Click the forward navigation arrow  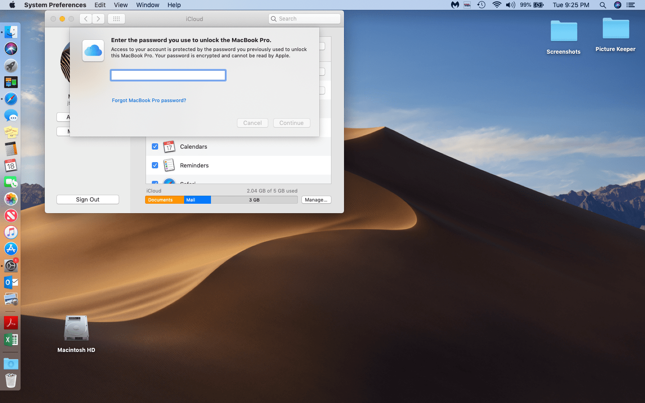pos(98,18)
